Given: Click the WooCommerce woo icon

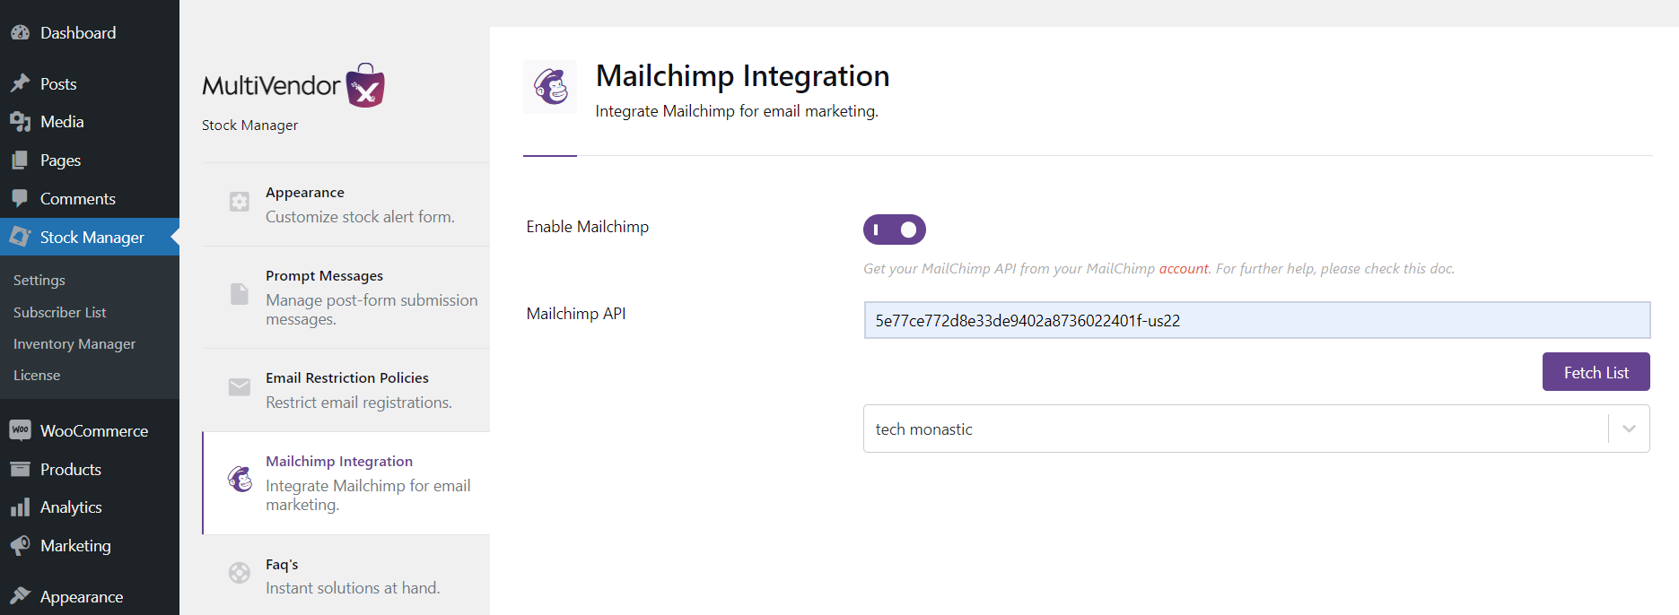Looking at the screenshot, I should [20, 430].
